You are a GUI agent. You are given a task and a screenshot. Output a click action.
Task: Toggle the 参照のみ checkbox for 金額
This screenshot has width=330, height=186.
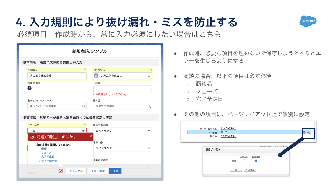pyautogui.click(x=244, y=161)
